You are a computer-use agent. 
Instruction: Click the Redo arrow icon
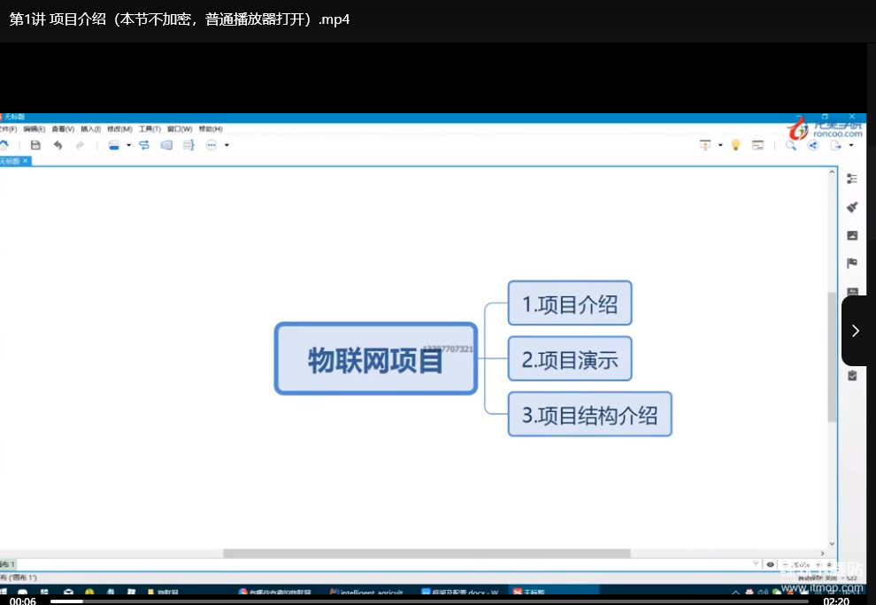(80, 145)
